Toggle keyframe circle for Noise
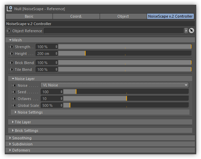 pos(14,85)
